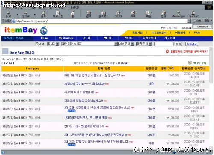Open the third menu after My itemBay
The width and height of the screenshot is (214, 155).
click(86, 38)
